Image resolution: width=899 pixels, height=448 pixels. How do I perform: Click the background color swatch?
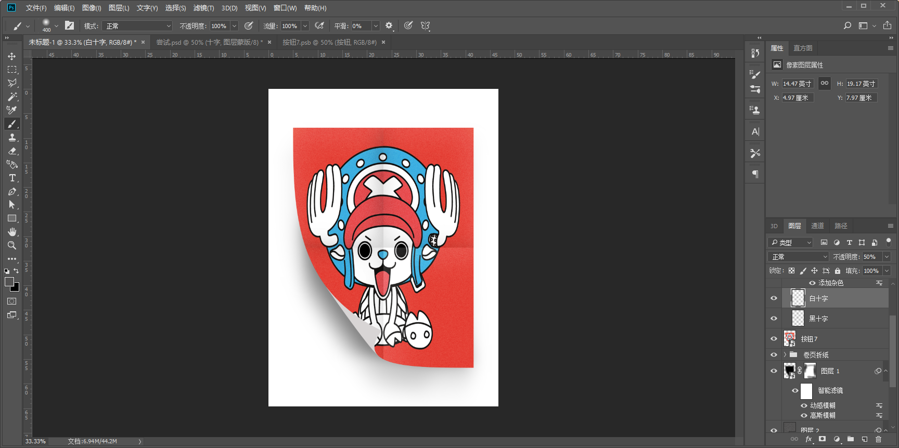pyautogui.click(x=16, y=288)
